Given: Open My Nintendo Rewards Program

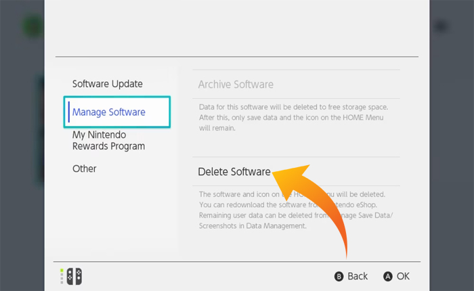Looking at the screenshot, I should [x=108, y=140].
